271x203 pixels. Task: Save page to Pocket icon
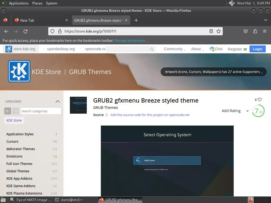245,31
